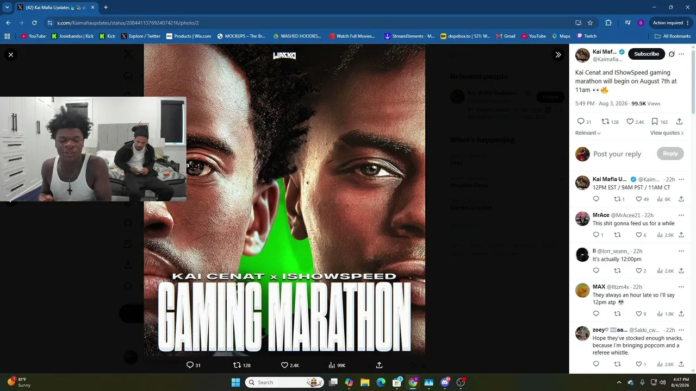Open File Explorer from the taskbar
Screen dimensions: 696x391
(x=365, y=382)
